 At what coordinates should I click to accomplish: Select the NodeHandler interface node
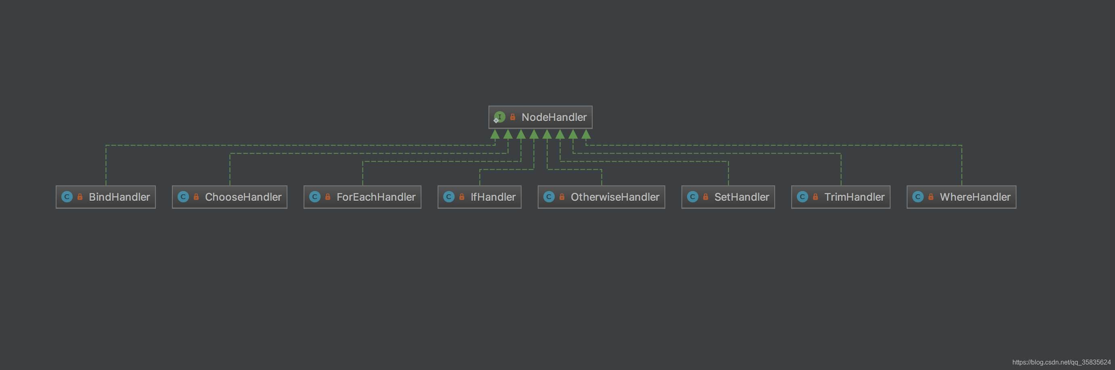point(540,117)
